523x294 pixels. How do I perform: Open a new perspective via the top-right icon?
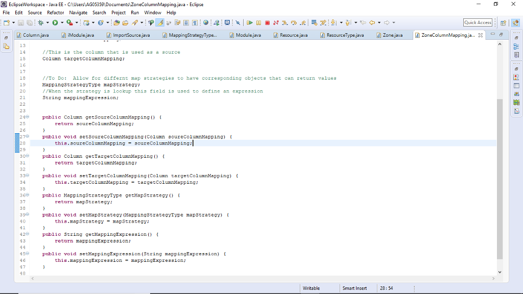(x=503, y=22)
